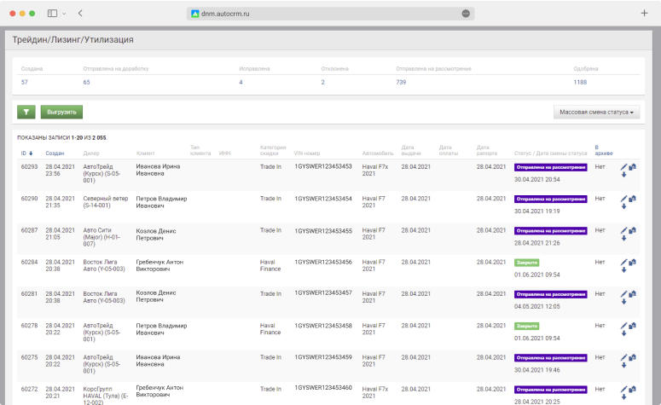Edit record 60284 using pencil icon
Image resolution: width=661 pixels, height=405 pixels.
(x=623, y=263)
